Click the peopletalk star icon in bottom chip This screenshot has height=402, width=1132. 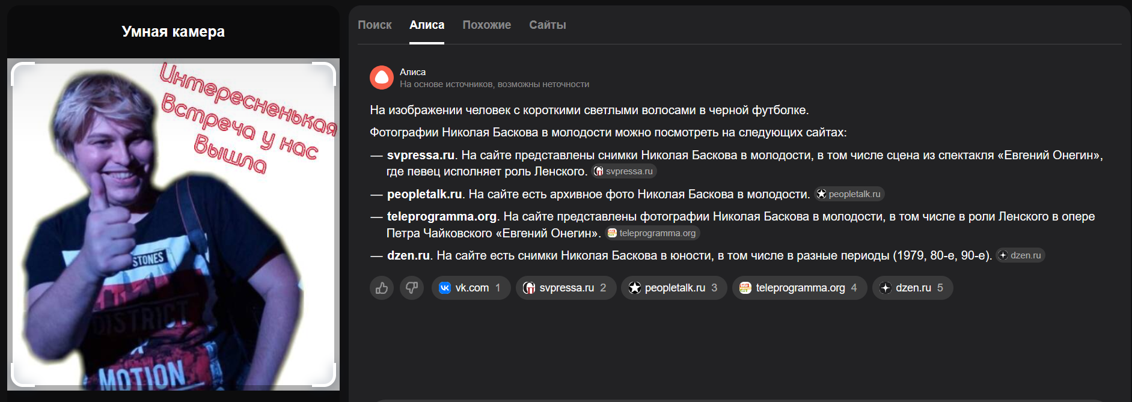634,288
